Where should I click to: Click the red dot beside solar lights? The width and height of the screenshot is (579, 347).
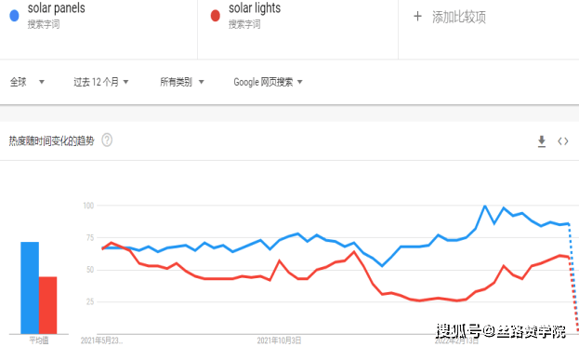click(216, 16)
